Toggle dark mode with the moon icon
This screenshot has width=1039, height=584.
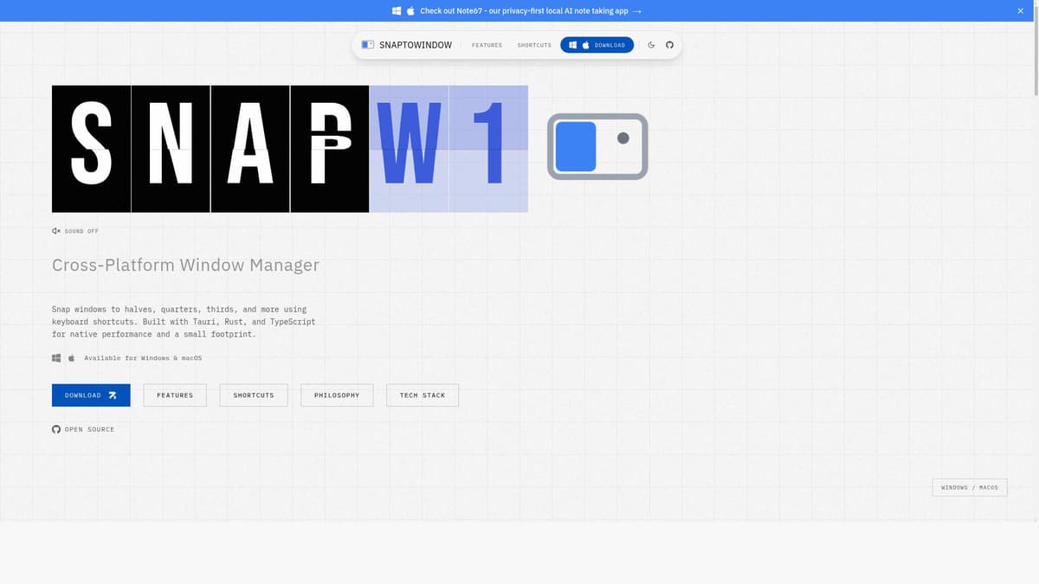[x=651, y=45]
